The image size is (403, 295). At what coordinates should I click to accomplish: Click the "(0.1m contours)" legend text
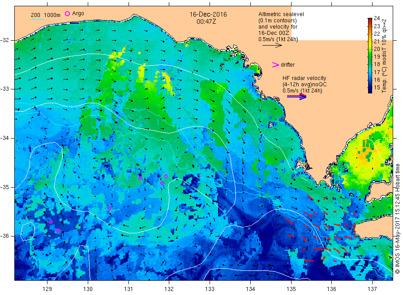click(x=278, y=21)
